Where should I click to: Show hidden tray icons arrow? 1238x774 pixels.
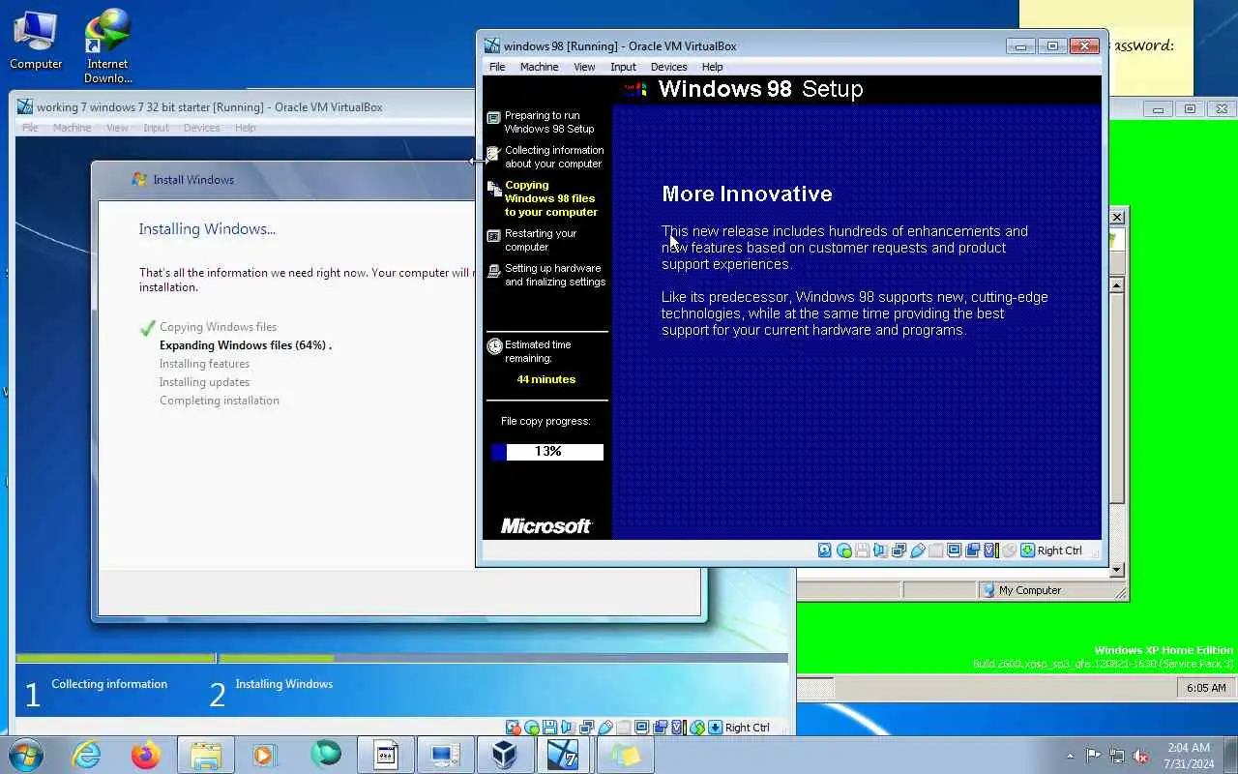(1070, 756)
